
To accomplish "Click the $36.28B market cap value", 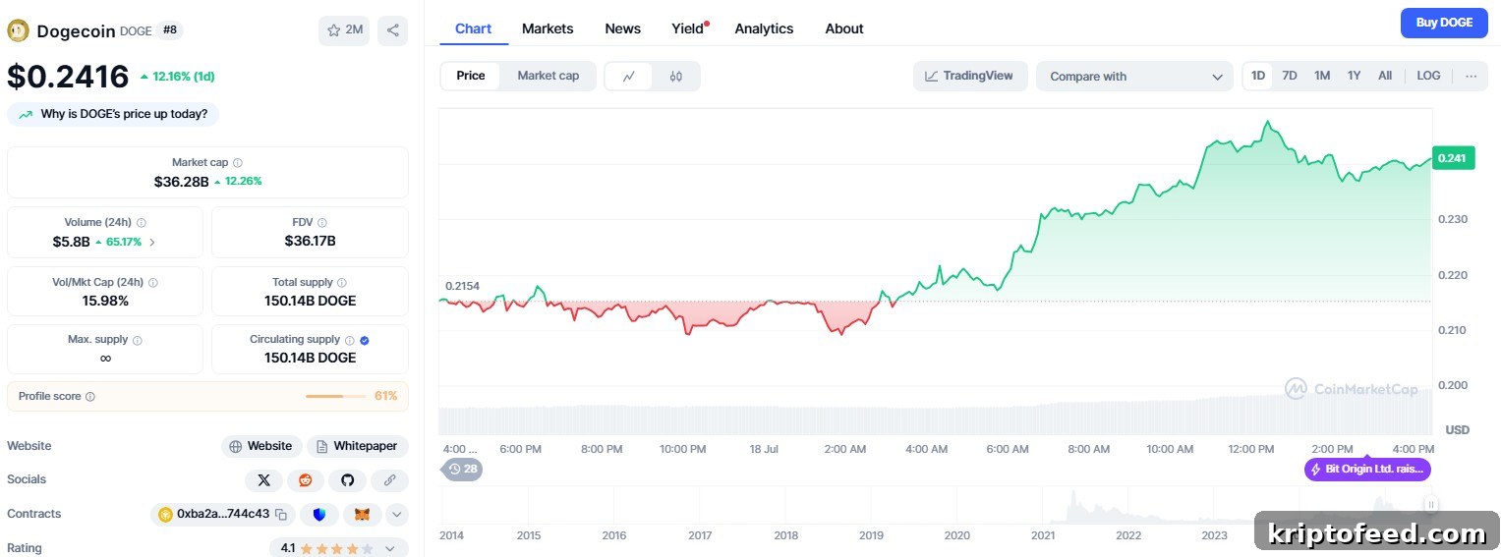I will [182, 182].
